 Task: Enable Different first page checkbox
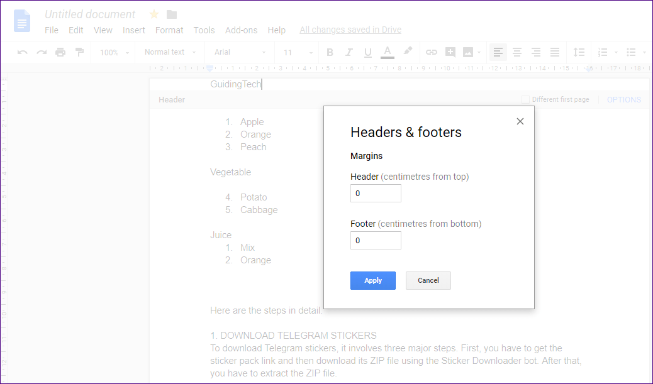[x=525, y=99]
